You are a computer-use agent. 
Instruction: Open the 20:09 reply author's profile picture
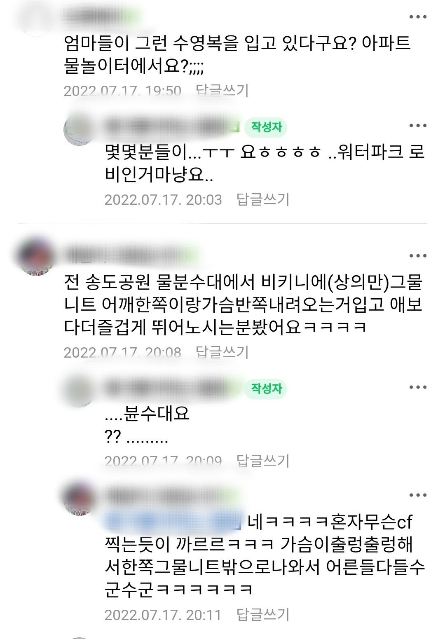[x=79, y=391]
